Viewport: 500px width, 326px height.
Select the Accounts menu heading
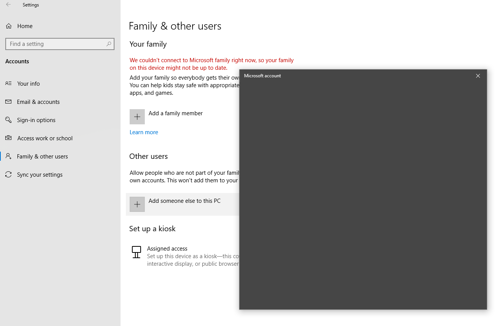pyautogui.click(x=17, y=61)
